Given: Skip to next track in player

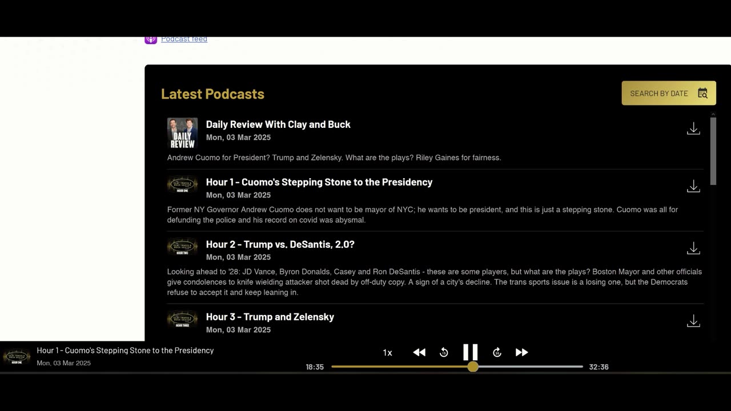Looking at the screenshot, I should point(521,352).
